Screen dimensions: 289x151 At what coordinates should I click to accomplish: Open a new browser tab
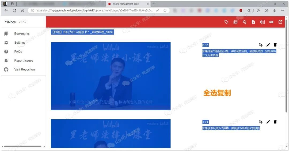point(154,4)
